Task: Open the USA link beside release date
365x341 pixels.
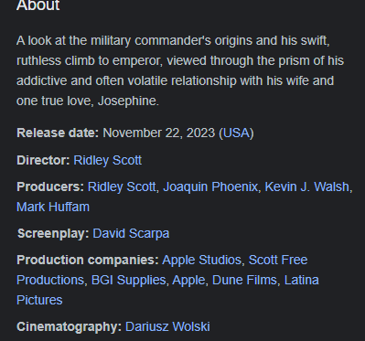Action: 236,133
